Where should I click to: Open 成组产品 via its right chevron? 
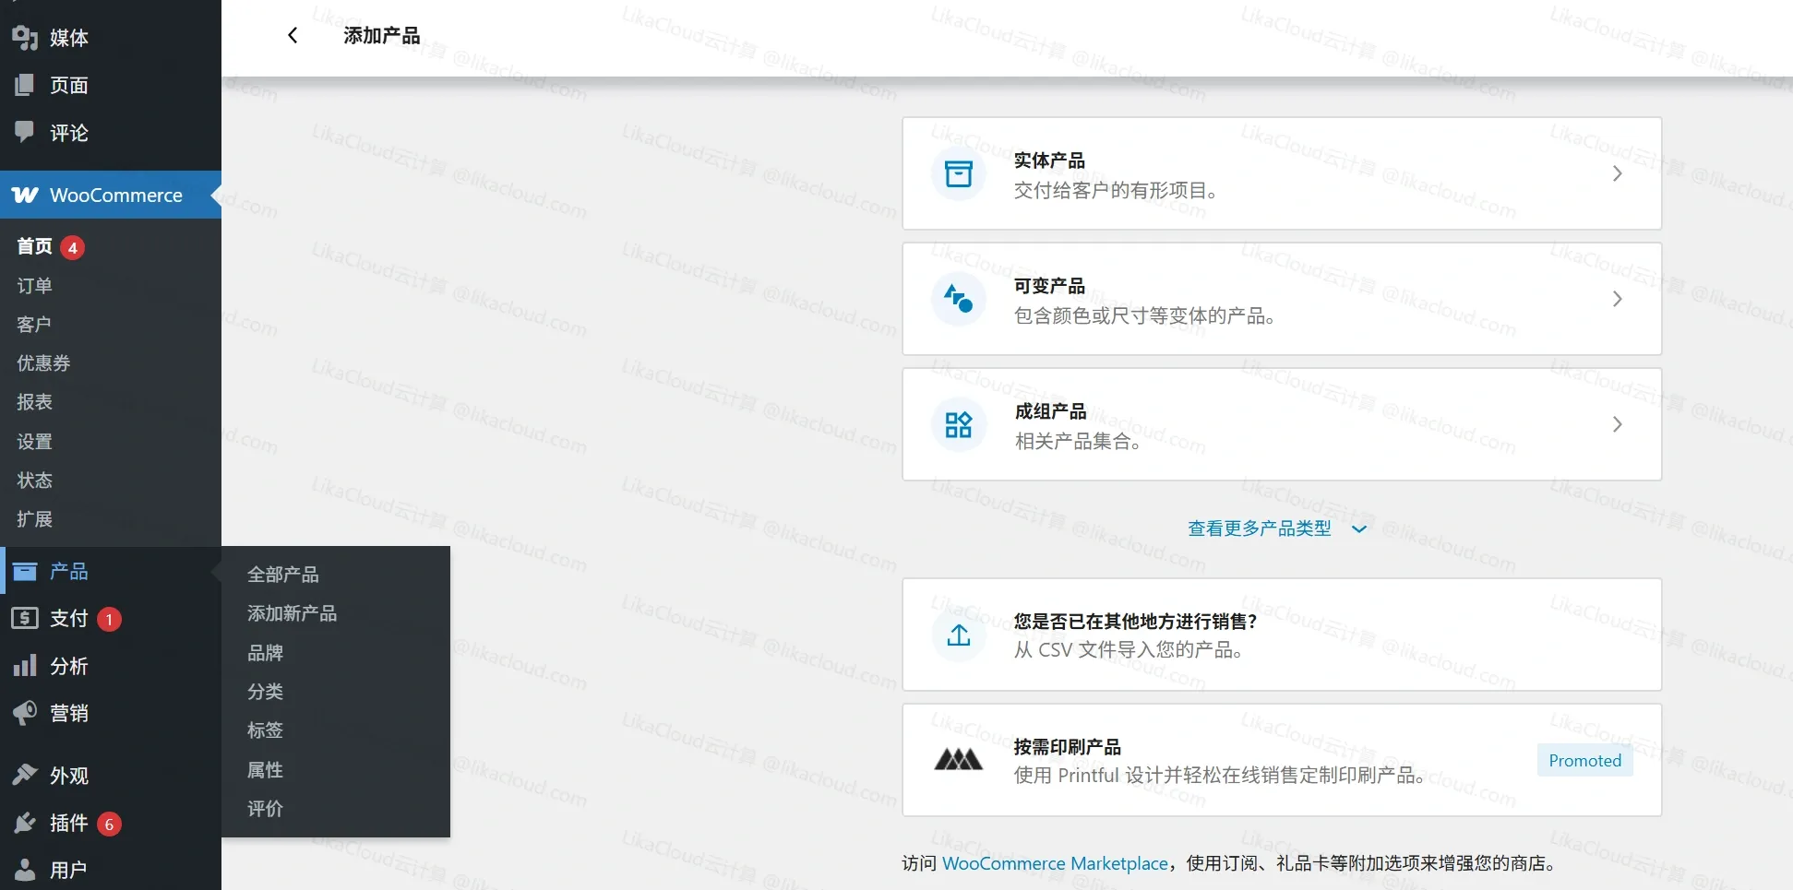pos(1618,424)
